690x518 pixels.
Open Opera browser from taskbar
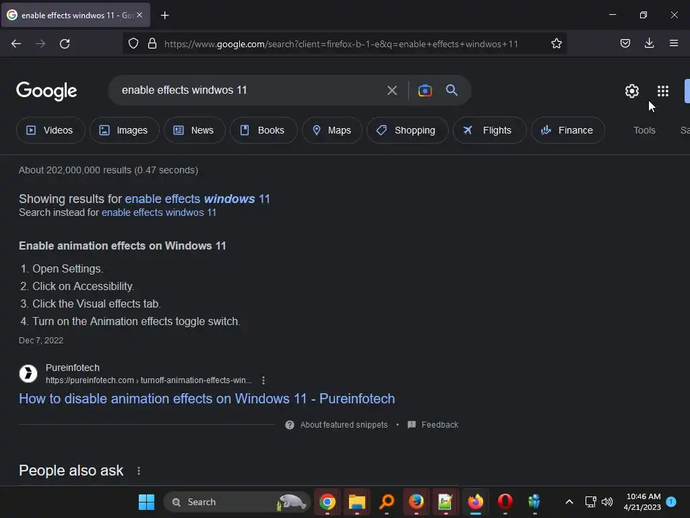click(x=505, y=502)
